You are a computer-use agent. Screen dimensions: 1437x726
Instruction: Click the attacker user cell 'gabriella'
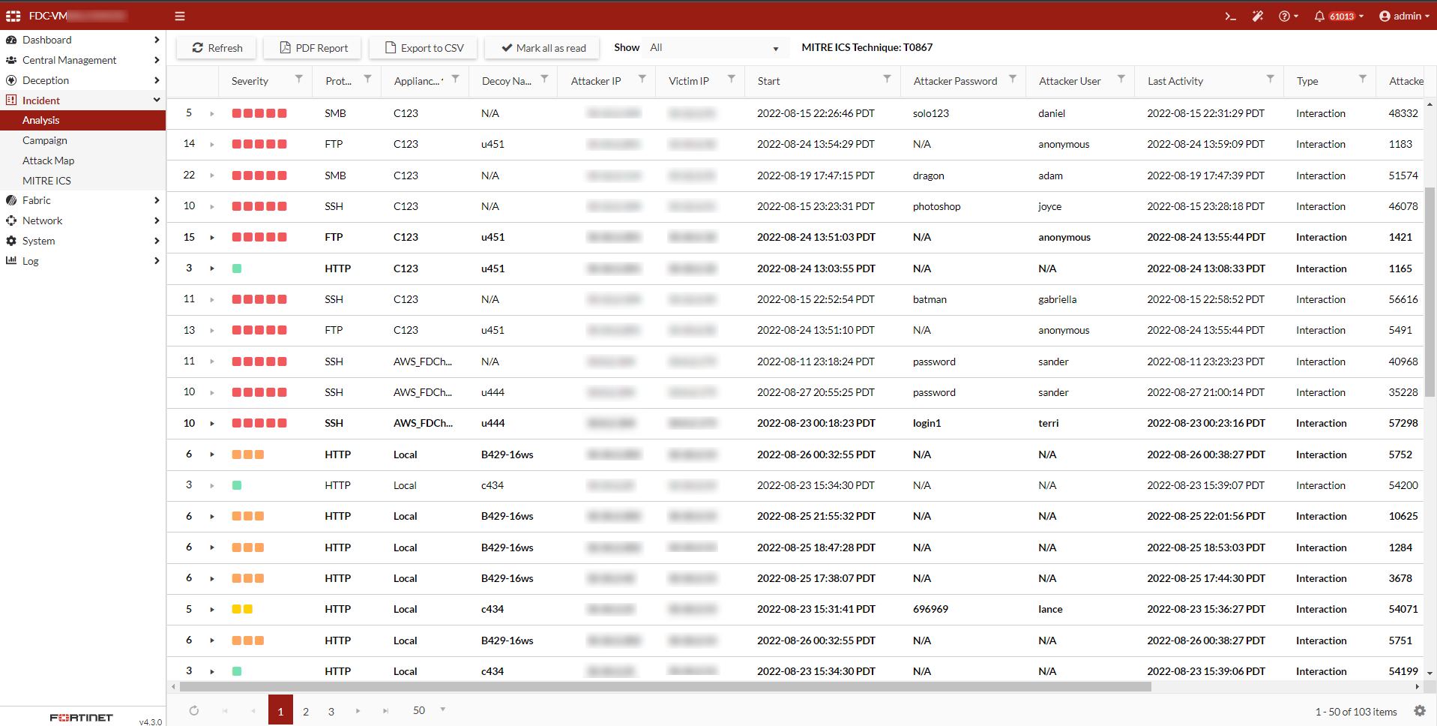coord(1057,300)
